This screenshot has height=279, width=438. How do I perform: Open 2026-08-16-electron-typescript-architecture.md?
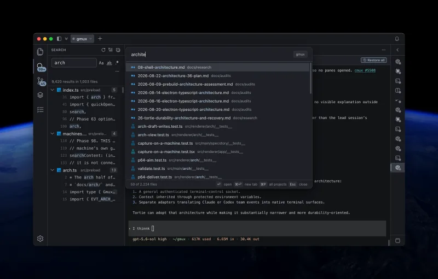click(x=218, y=101)
